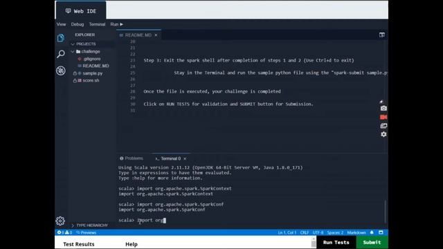The width and height of the screenshot is (443, 249).
Task: Click the challenge folder icon
Action: pos(78,51)
